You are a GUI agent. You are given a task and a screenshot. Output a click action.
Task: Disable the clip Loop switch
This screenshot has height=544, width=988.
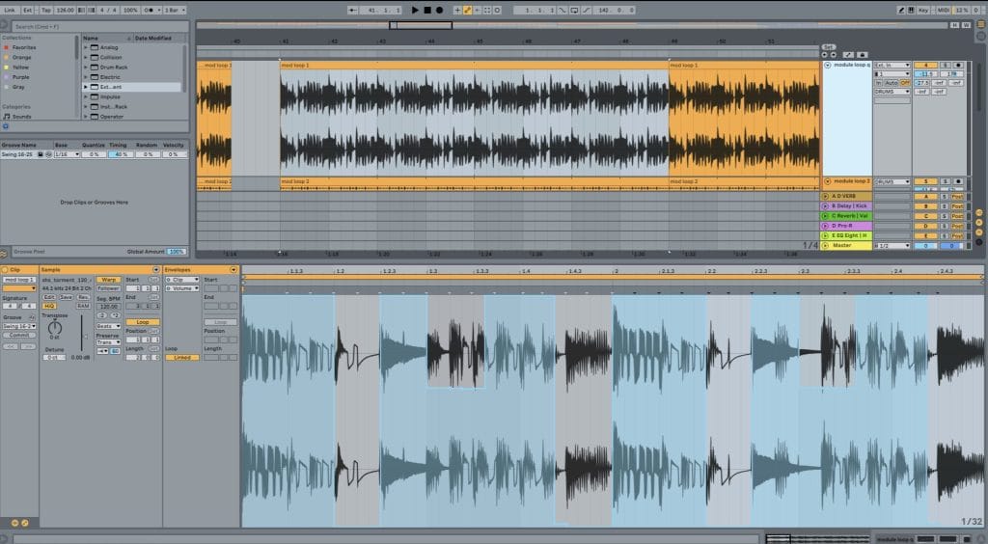pos(142,322)
